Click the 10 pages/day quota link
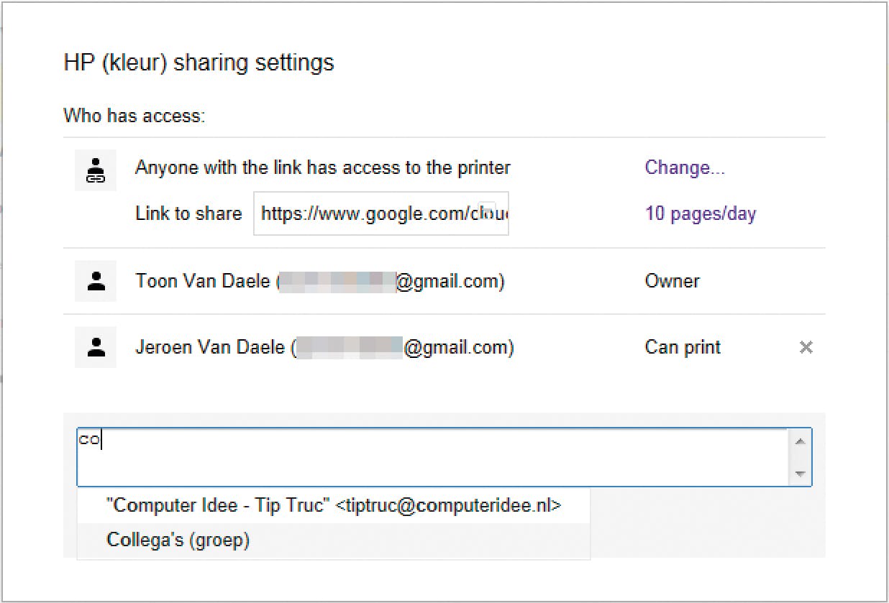Image resolution: width=889 pixels, height=603 pixels. [x=700, y=214]
